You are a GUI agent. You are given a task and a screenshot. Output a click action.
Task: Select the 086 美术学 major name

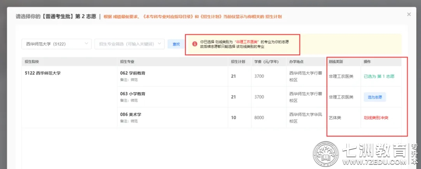(x=131, y=114)
